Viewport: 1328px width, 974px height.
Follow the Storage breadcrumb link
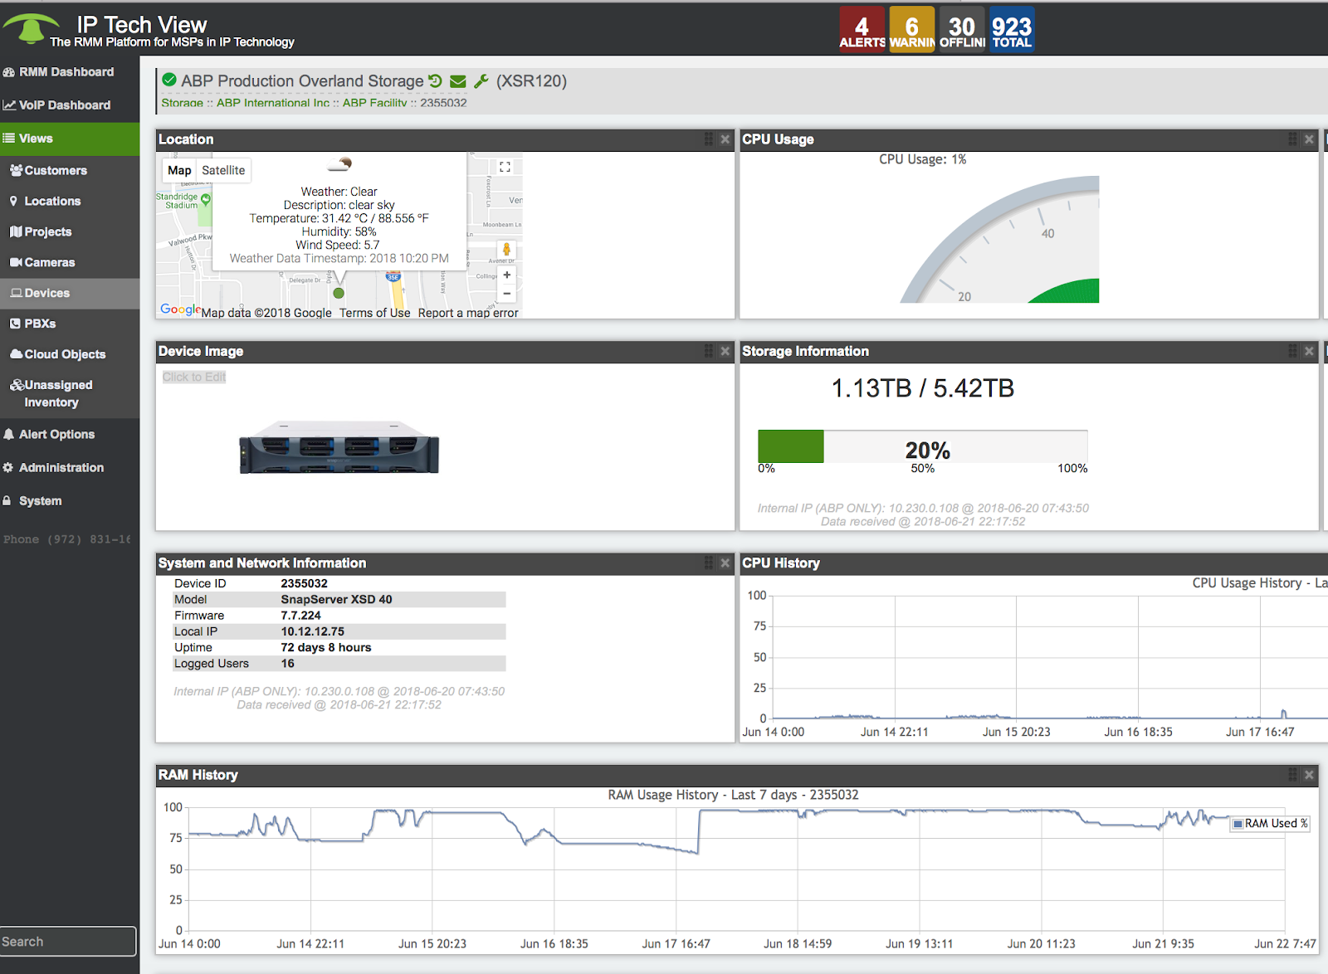coord(182,103)
